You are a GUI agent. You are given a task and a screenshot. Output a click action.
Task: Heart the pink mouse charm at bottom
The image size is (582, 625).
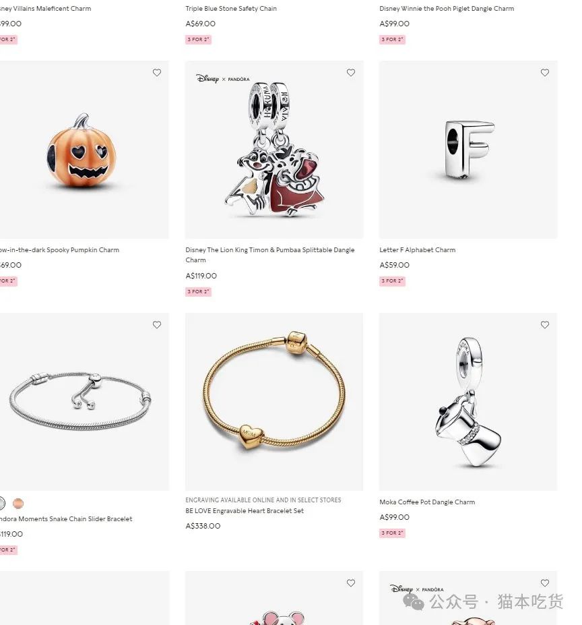click(351, 583)
